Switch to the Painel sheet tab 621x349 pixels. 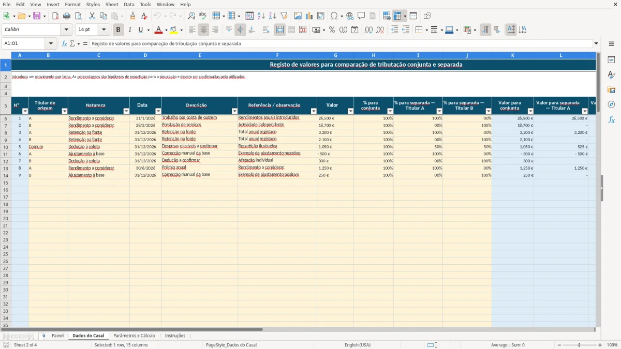57,336
